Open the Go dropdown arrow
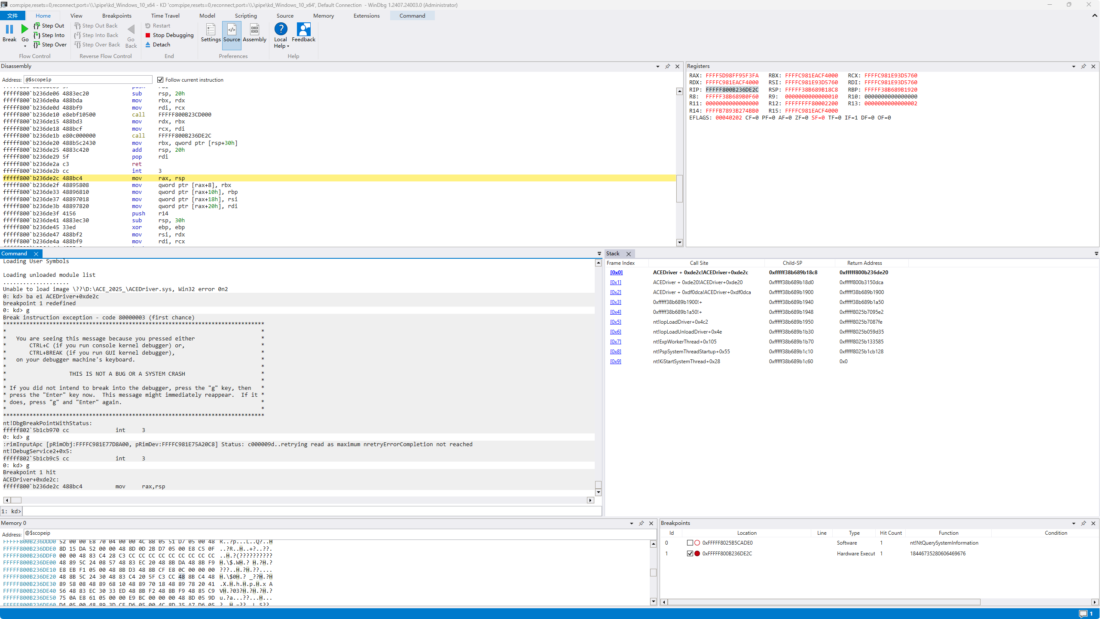The height and width of the screenshot is (619, 1100). tap(25, 46)
